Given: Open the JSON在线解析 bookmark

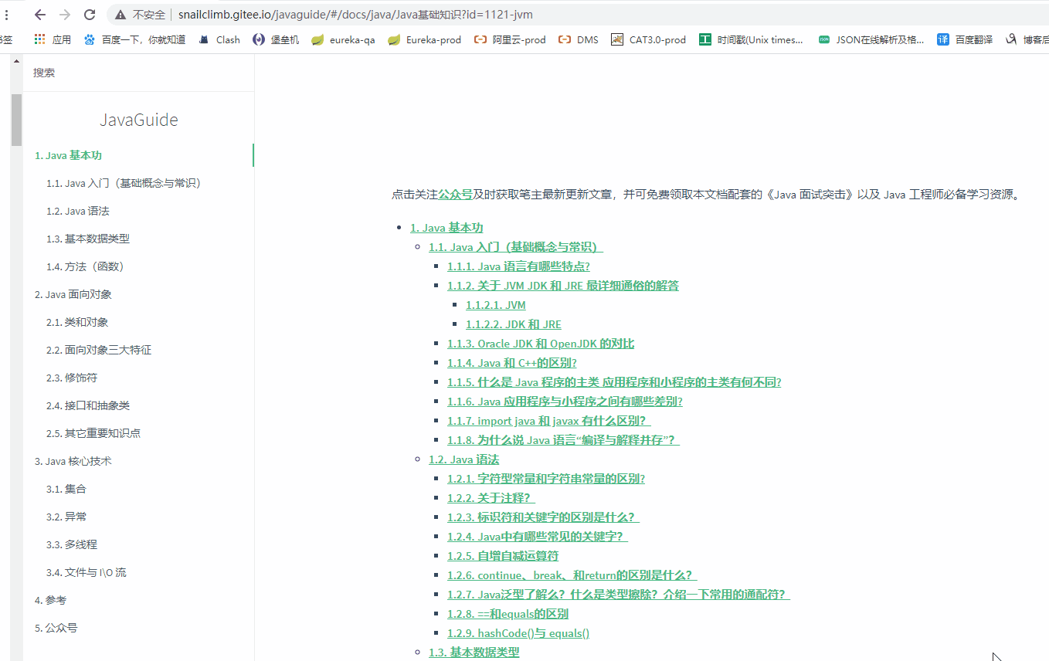Looking at the screenshot, I should pos(871,39).
